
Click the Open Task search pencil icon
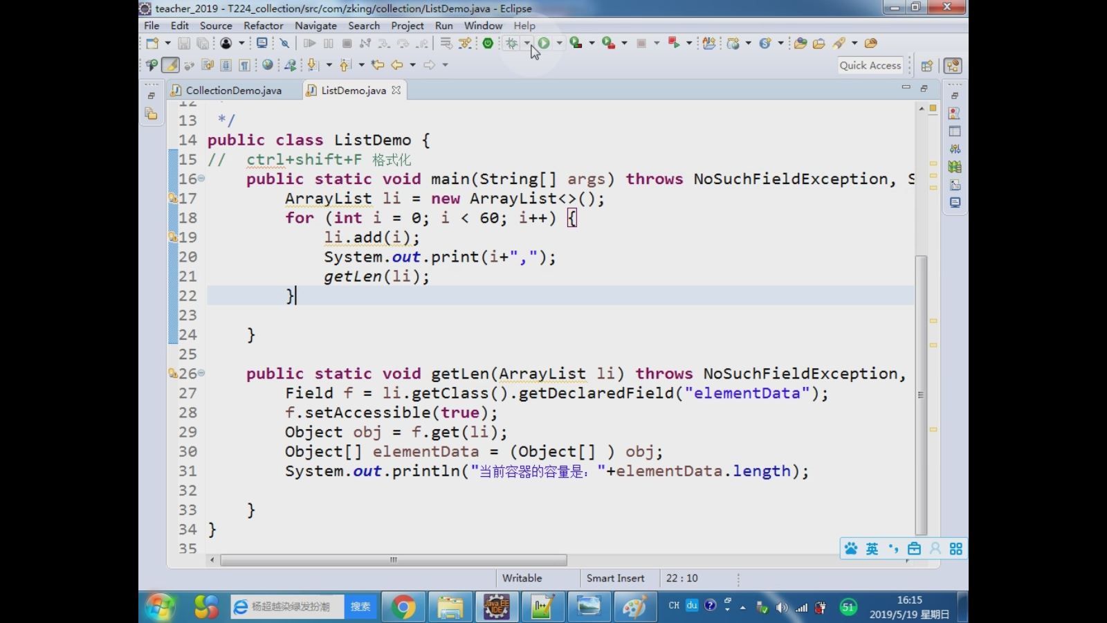point(839,43)
